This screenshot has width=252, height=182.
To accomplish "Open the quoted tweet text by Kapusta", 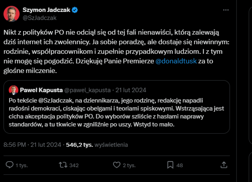I will tap(116, 113).
